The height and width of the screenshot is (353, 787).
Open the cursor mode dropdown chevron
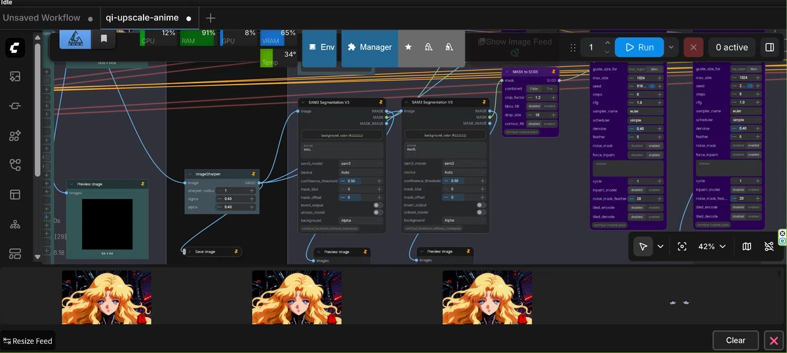[x=660, y=246]
